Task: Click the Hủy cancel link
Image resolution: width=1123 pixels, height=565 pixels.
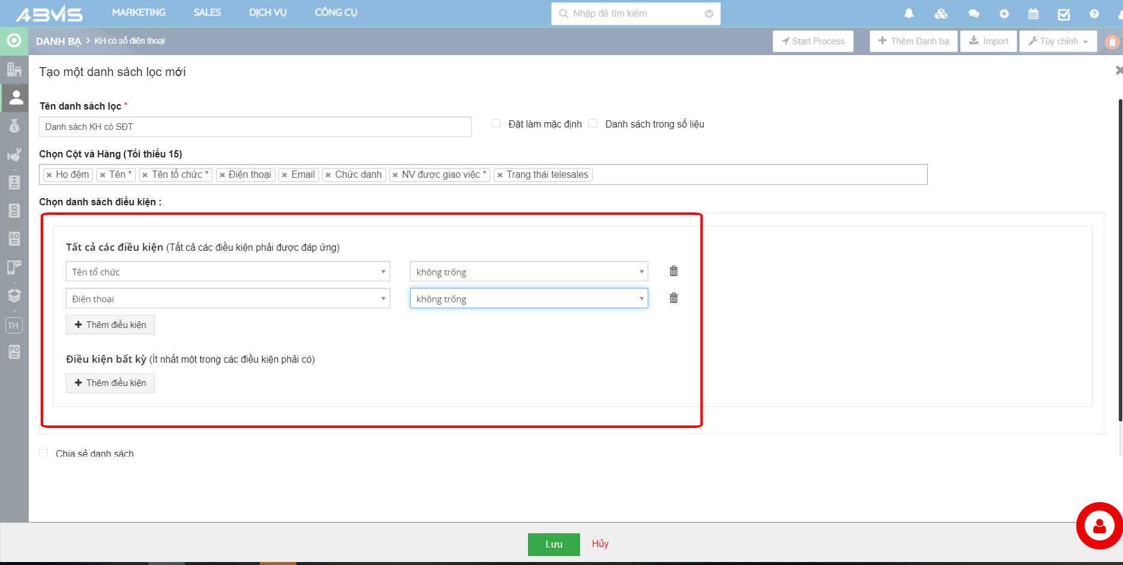Action: point(600,543)
